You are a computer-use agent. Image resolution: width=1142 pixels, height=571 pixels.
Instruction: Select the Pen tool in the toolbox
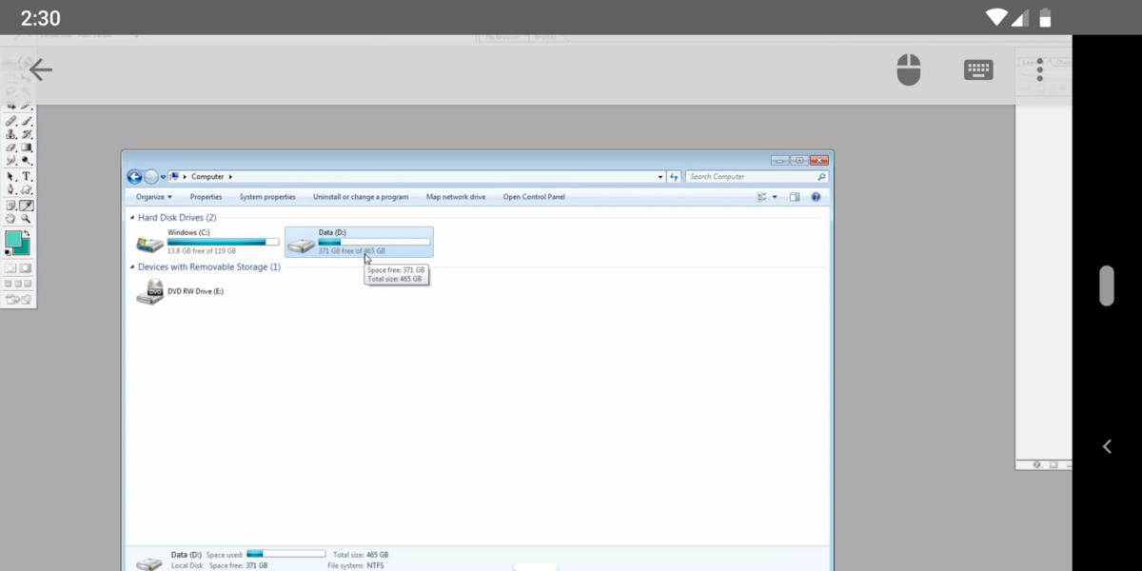point(11,188)
